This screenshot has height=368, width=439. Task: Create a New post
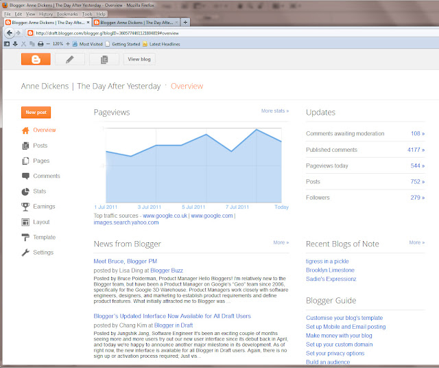click(x=36, y=113)
